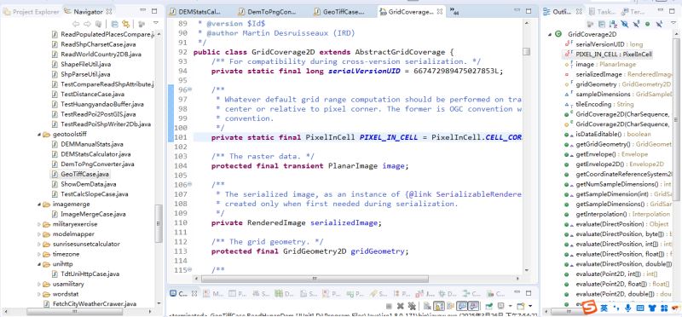Open the Outline view menu dropdown
Viewport: 682px width, 317px height.
674,23
